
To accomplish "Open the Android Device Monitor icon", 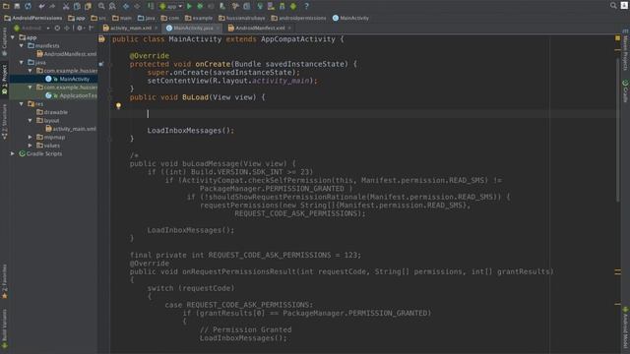I will click(293, 6).
